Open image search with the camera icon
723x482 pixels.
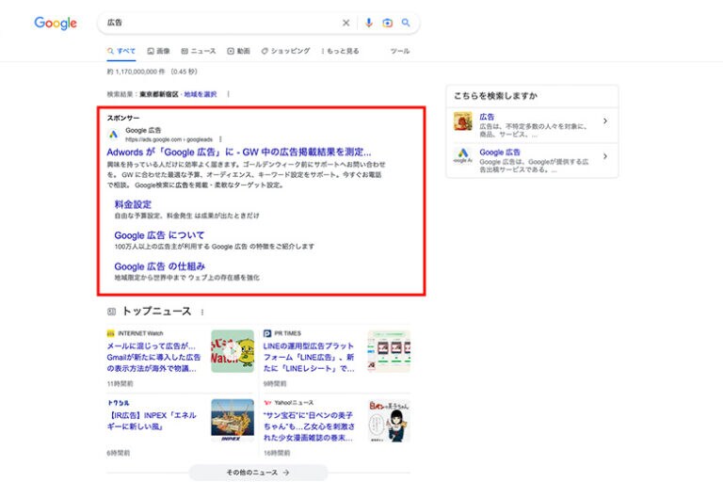click(387, 23)
